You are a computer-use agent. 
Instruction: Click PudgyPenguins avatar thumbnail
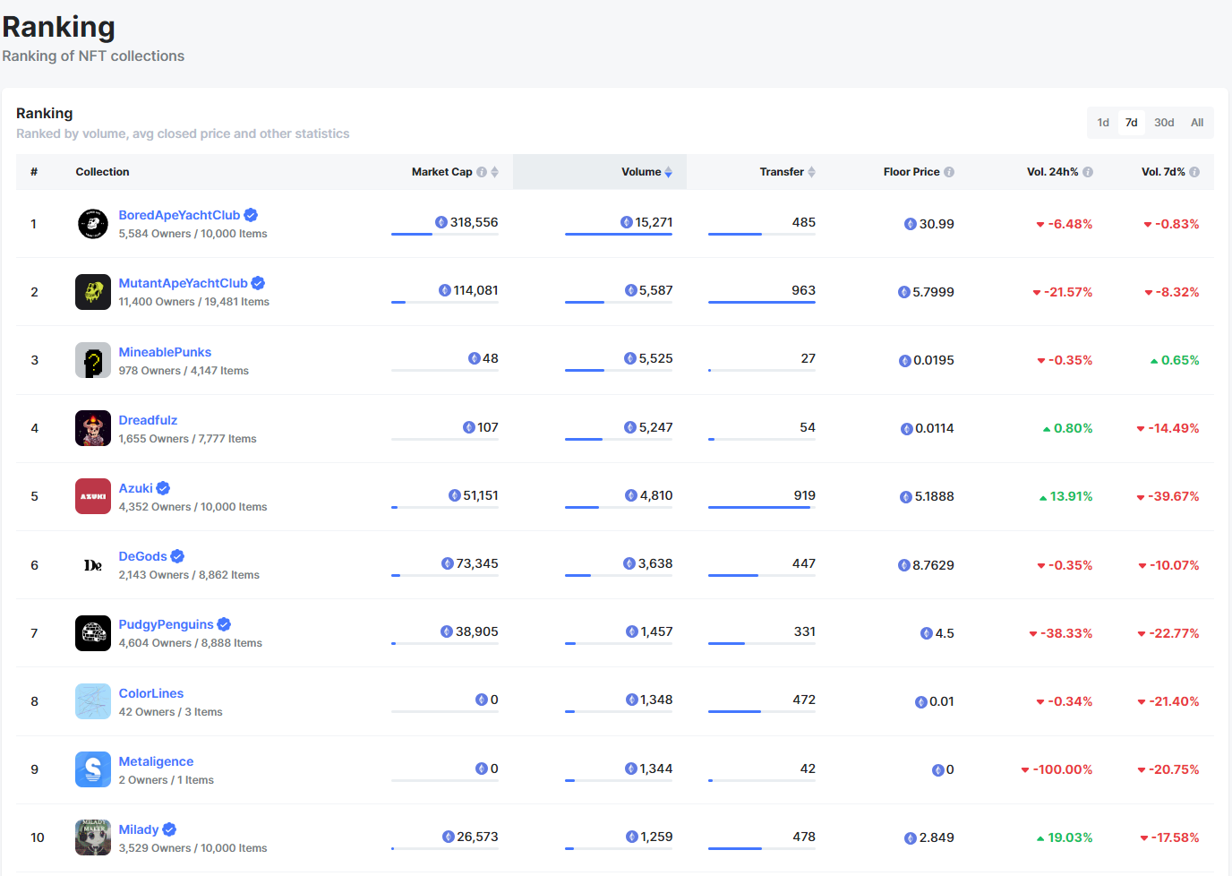coord(93,633)
